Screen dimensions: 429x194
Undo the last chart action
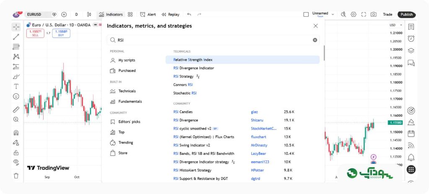click(189, 15)
